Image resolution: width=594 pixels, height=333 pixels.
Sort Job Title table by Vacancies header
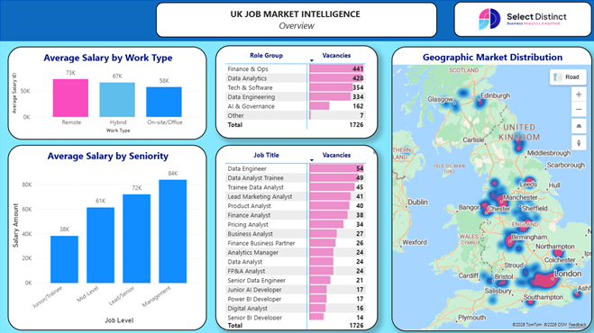pos(336,155)
